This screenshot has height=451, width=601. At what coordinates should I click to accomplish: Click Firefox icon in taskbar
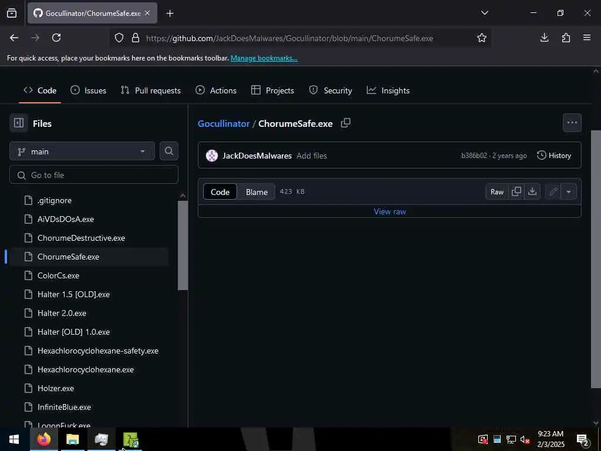click(x=43, y=439)
